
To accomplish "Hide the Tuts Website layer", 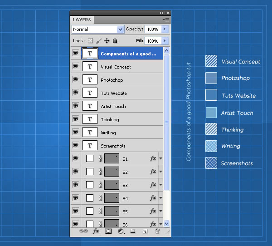I will pyautogui.click(x=75, y=93).
